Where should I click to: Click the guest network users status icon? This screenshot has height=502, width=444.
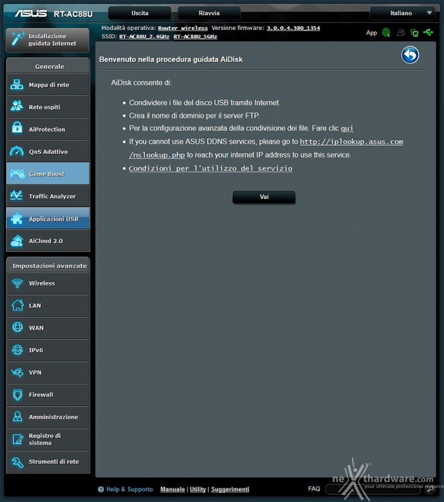click(x=401, y=32)
